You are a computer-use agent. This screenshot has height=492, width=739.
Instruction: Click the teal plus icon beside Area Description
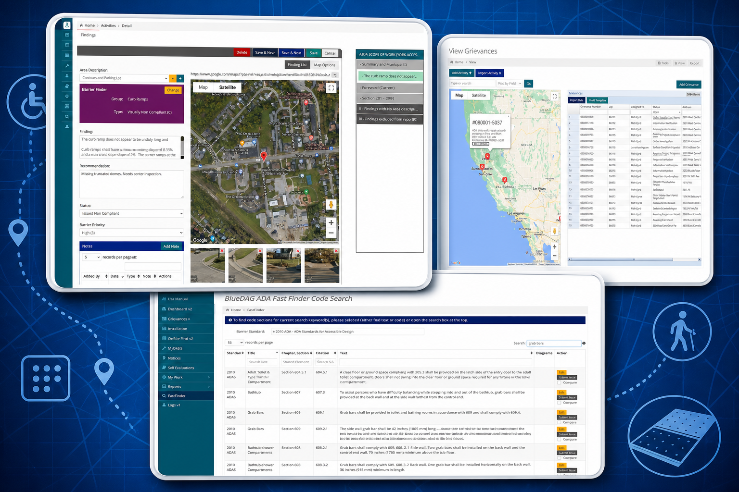[x=180, y=78]
